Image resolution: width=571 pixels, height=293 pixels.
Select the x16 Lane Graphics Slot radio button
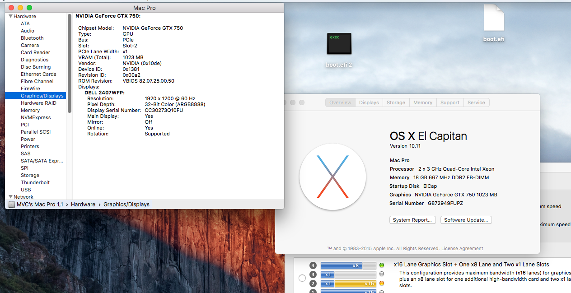(x=302, y=278)
